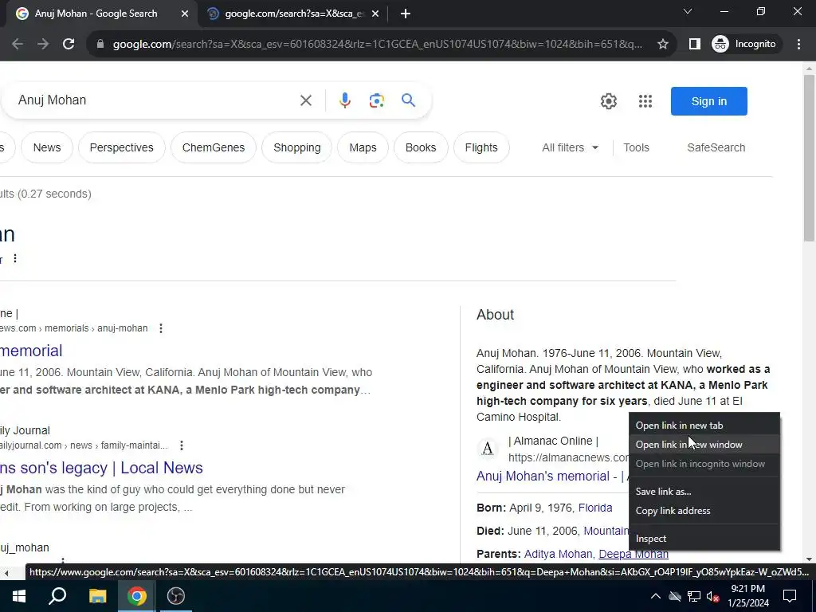Choose Copy link address
This screenshot has height=612, width=816.
tap(704, 511)
